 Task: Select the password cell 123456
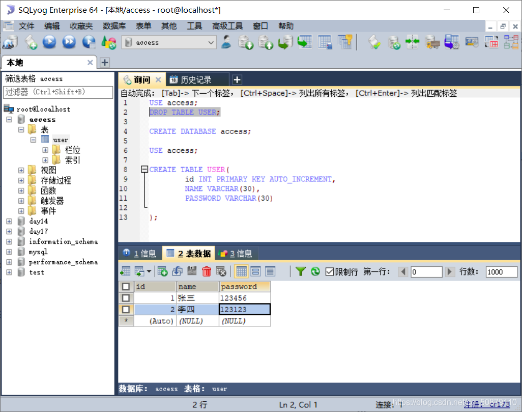(x=245, y=298)
